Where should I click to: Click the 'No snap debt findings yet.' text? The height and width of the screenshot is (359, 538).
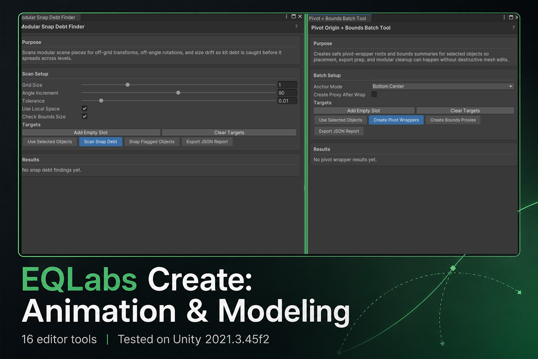[x=52, y=170]
